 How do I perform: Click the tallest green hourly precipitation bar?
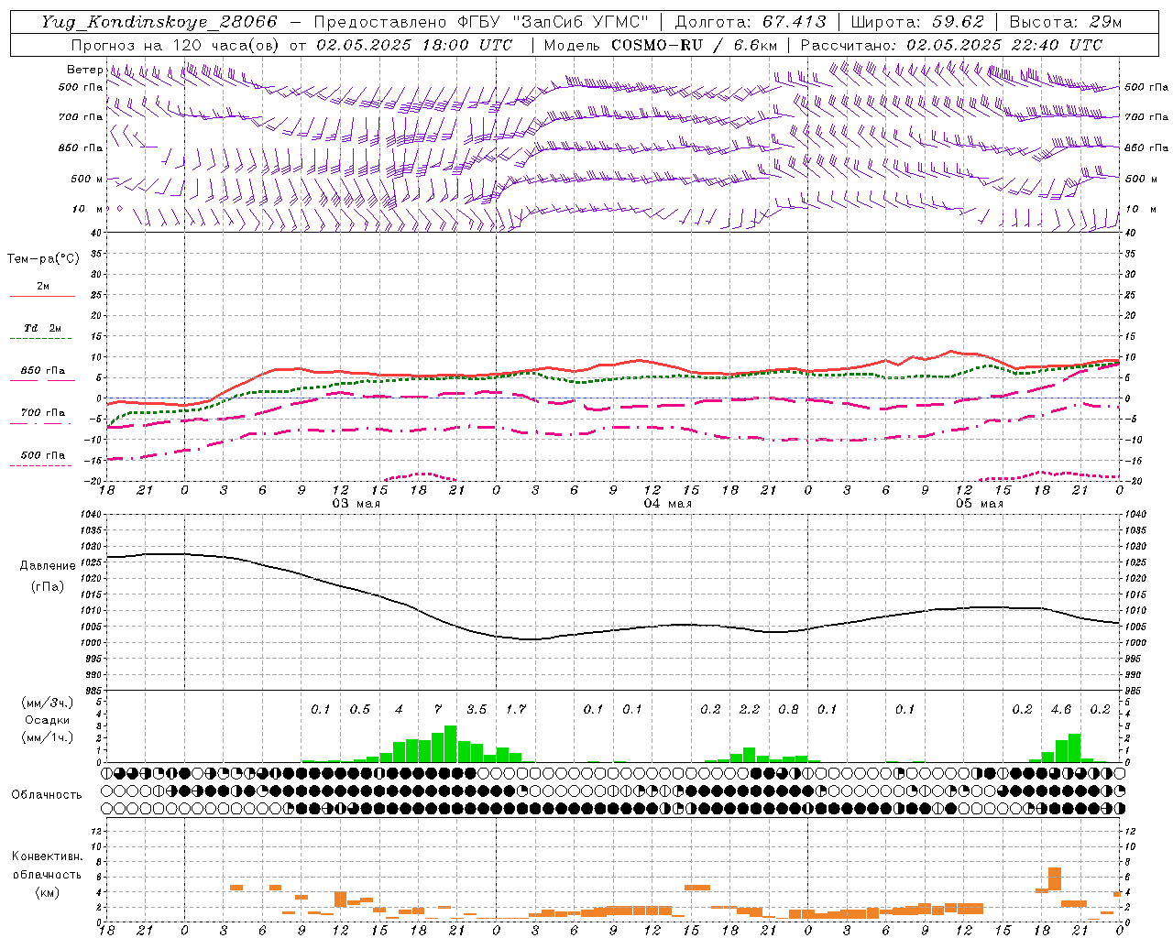(450, 744)
